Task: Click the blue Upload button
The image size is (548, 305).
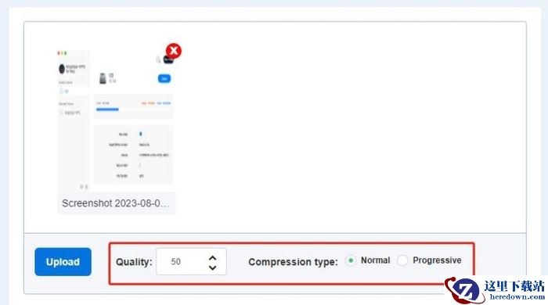Action: click(63, 262)
